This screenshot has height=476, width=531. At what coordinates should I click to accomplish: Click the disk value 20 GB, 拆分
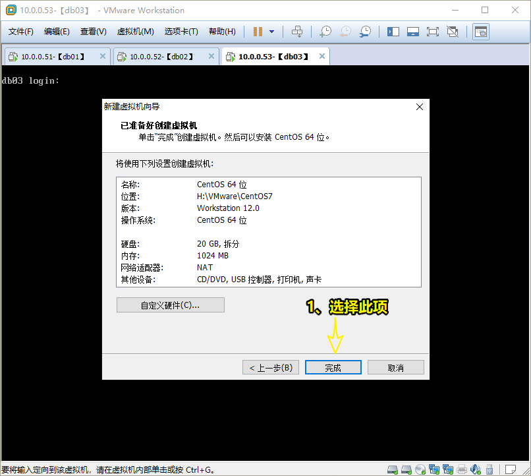tap(218, 244)
